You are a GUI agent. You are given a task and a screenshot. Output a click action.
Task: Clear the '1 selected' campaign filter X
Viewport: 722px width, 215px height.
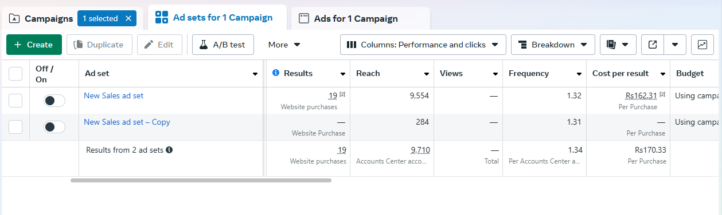(128, 18)
